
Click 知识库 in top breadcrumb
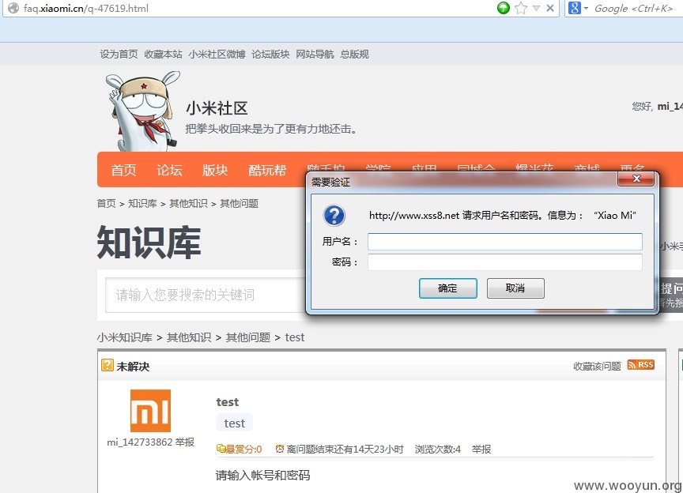[142, 203]
